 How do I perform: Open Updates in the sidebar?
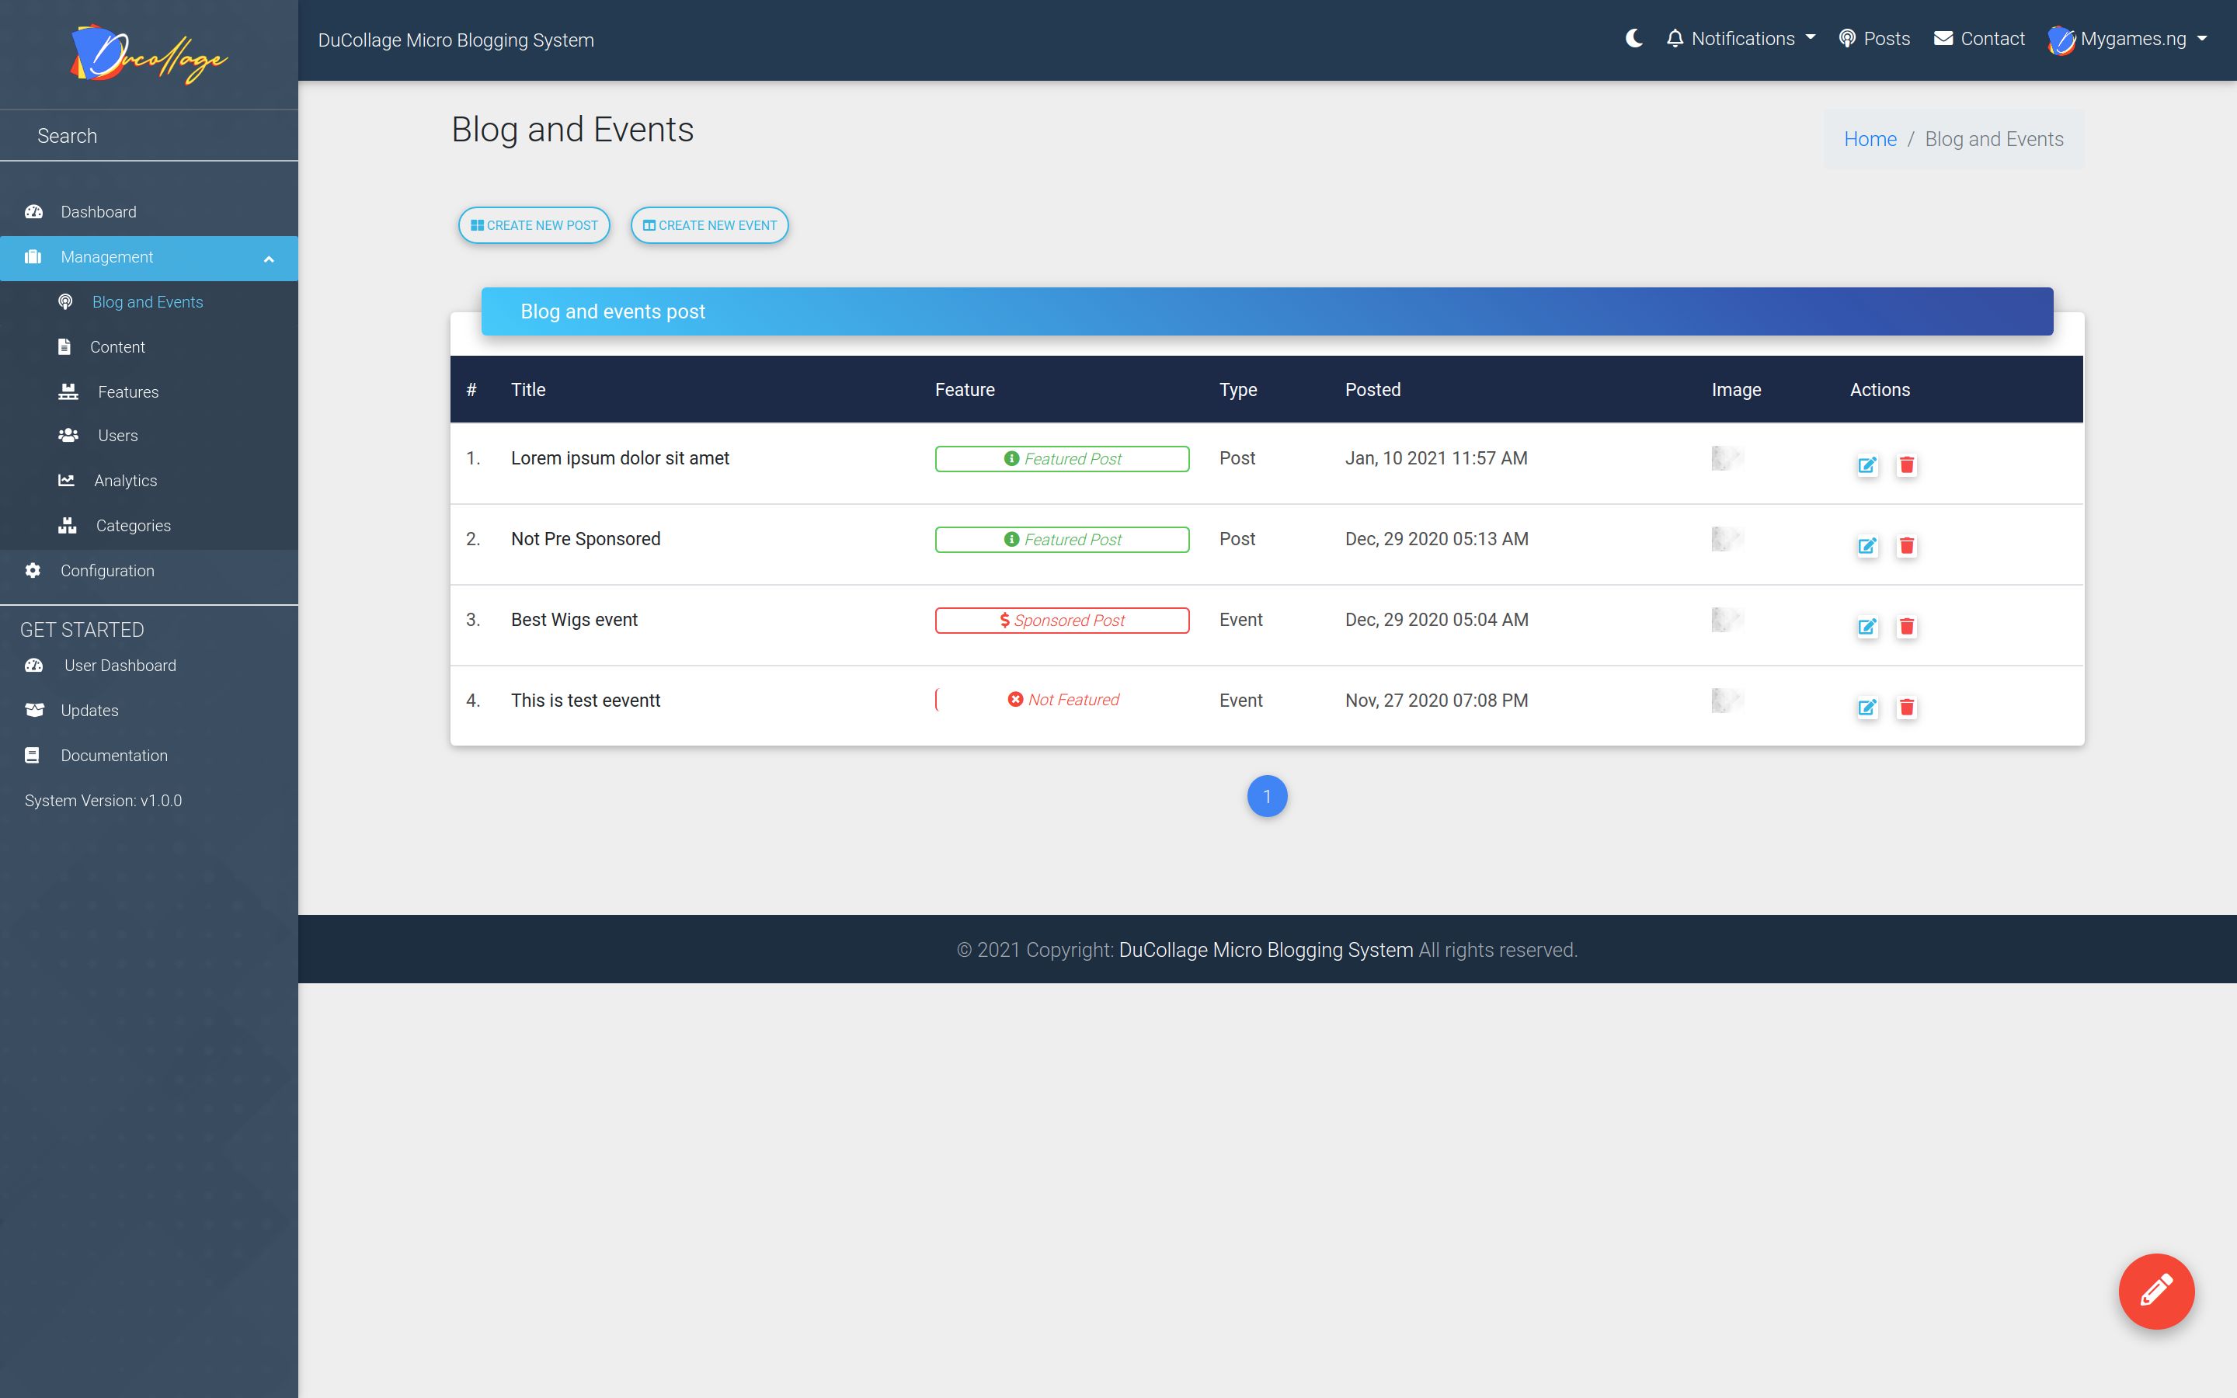coord(149,710)
